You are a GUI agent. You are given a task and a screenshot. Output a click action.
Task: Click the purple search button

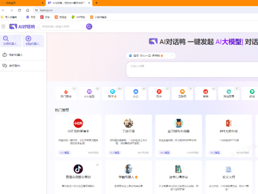click(x=89, y=26)
